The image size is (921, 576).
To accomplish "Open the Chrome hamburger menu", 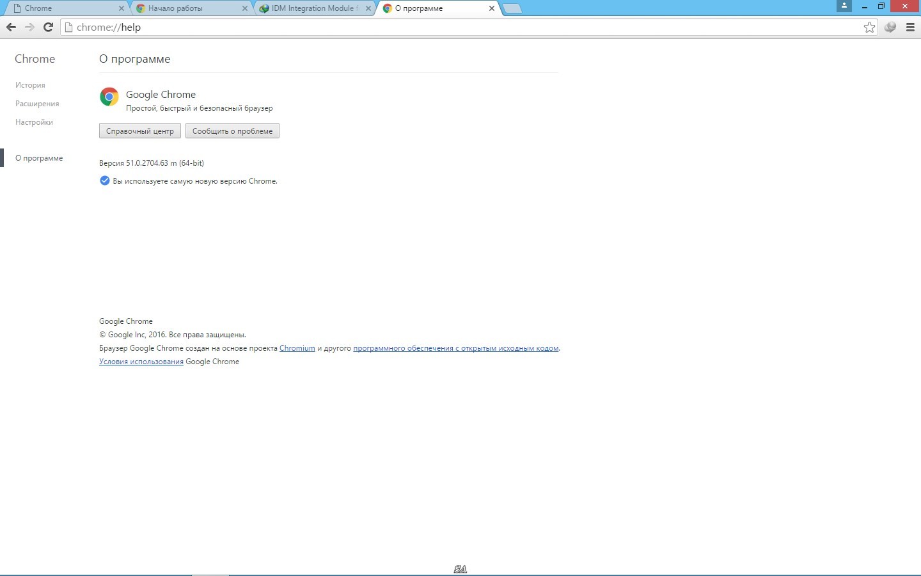I will click(x=910, y=27).
